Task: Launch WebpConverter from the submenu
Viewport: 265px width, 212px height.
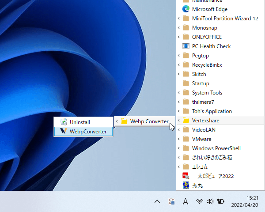Action: pyautogui.click(x=84, y=131)
